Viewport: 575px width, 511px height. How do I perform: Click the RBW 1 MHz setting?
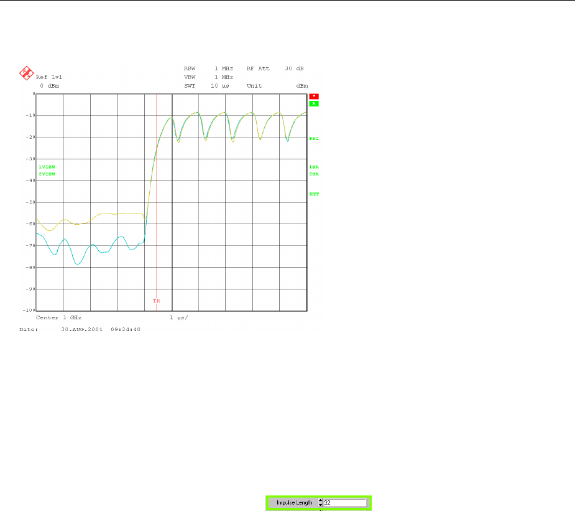(208, 68)
